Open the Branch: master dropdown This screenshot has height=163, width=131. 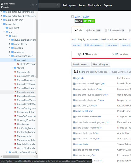pyautogui.click(x=81, y=64)
